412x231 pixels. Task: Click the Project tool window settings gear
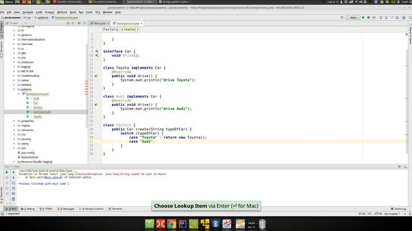coord(79,23)
